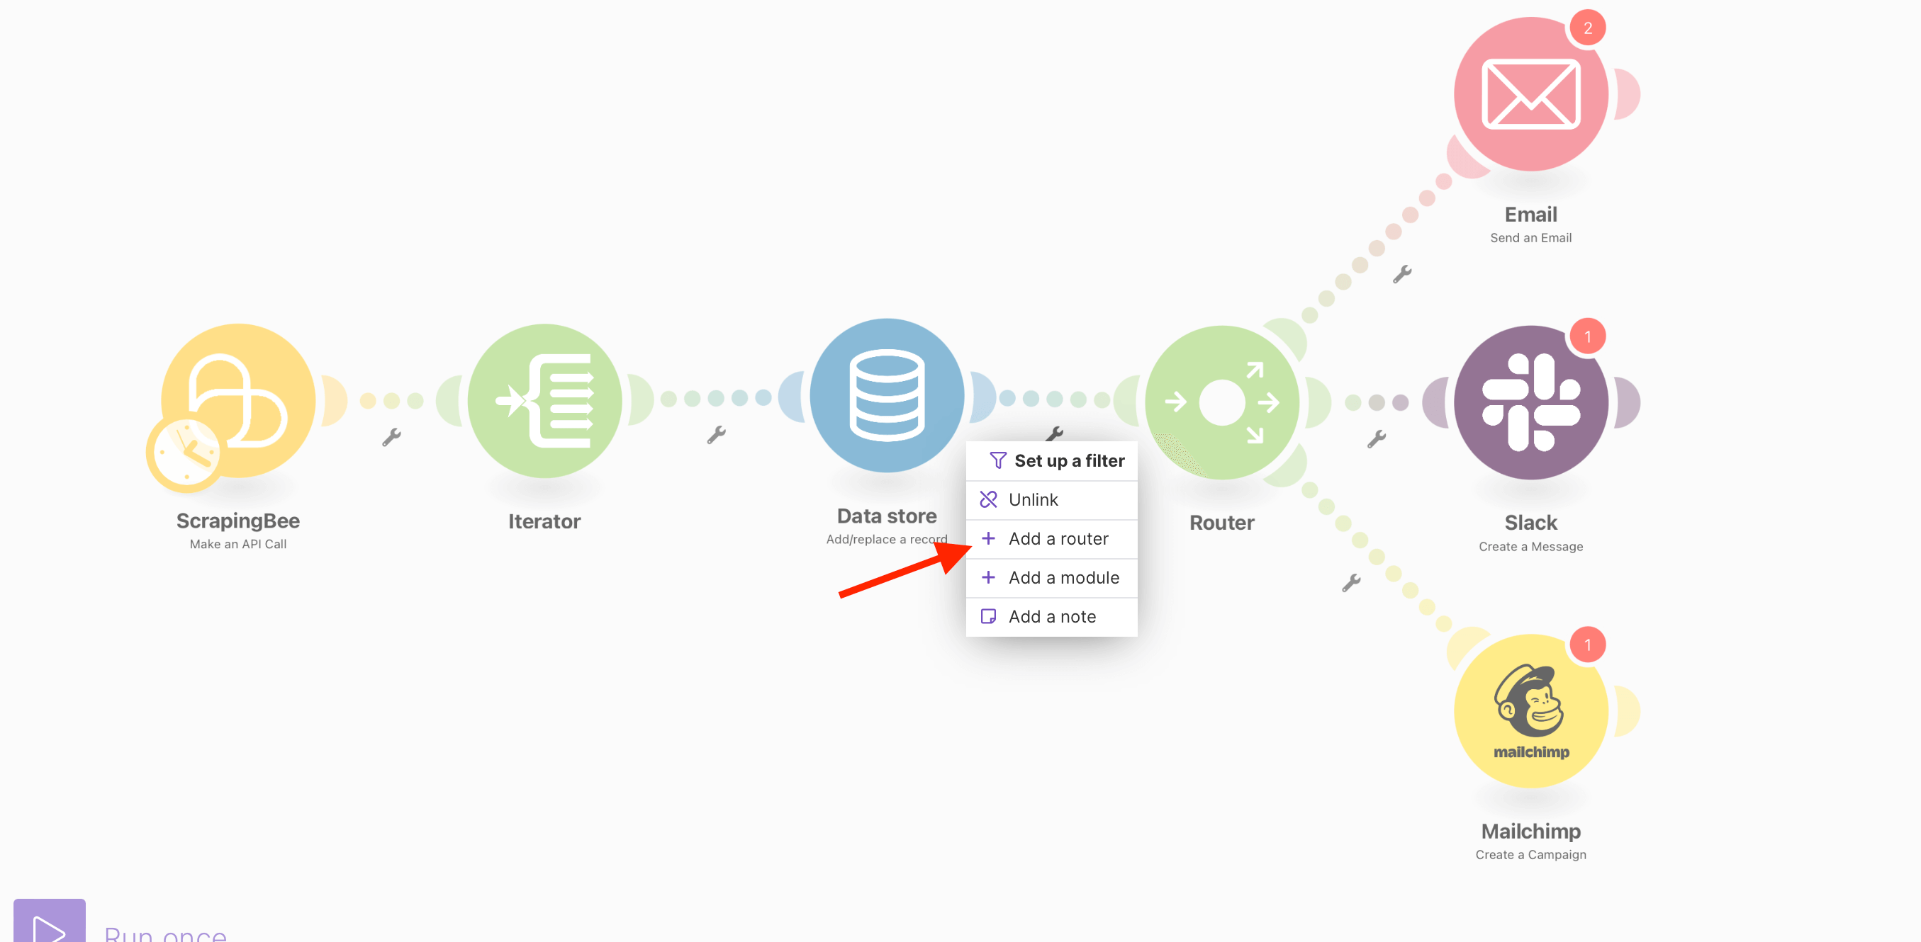The height and width of the screenshot is (942, 1921).
Task: Click the Email module badge showing 2
Action: click(x=1588, y=28)
